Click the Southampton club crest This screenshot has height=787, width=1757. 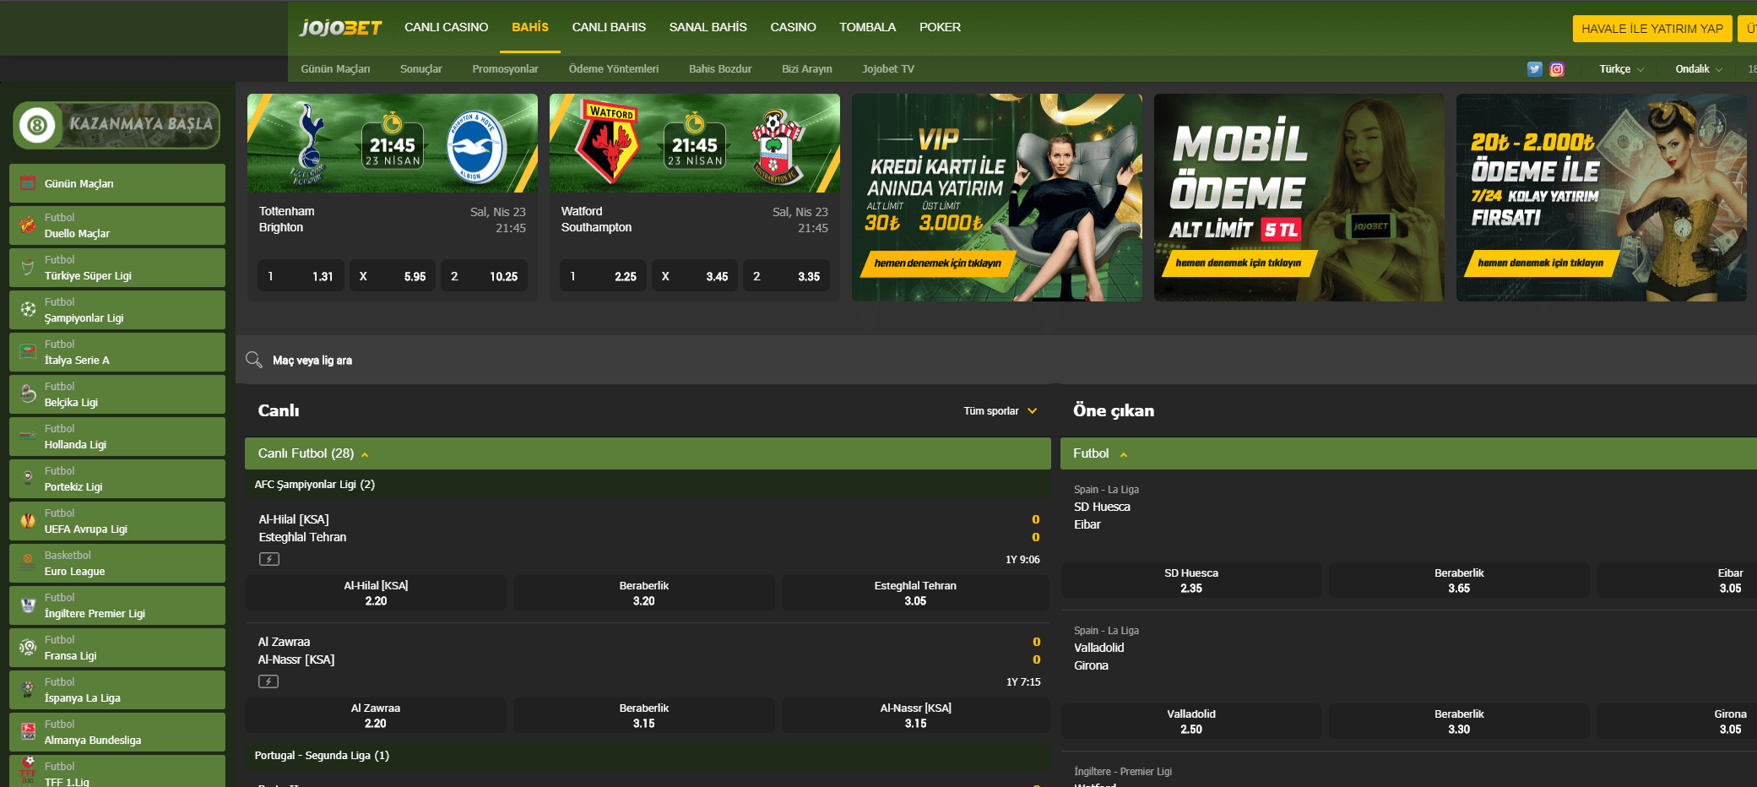pyautogui.click(x=776, y=146)
